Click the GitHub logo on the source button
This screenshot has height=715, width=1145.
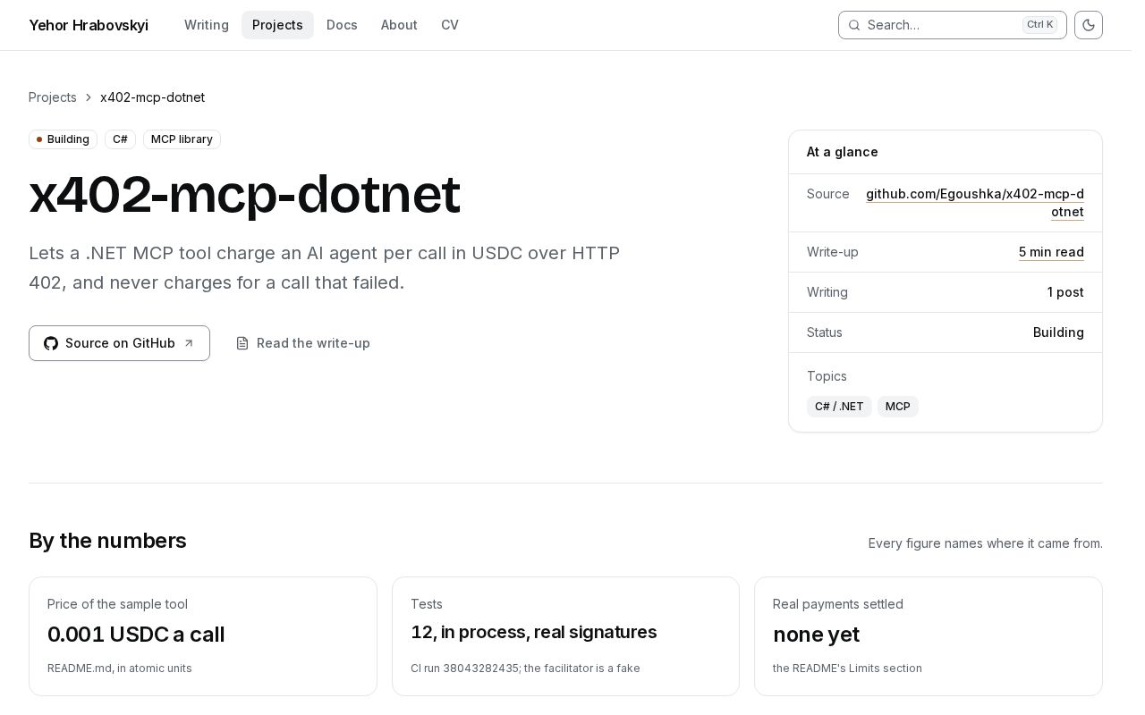tap(51, 343)
